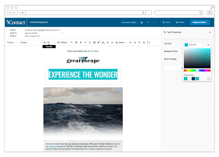Close the color picker popup
This screenshot has height=157, width=219.
pyautogui.click(x=208, y=45)
